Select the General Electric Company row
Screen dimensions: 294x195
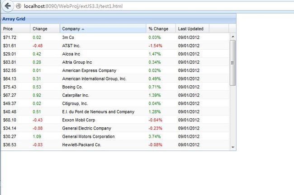[115, 128]
